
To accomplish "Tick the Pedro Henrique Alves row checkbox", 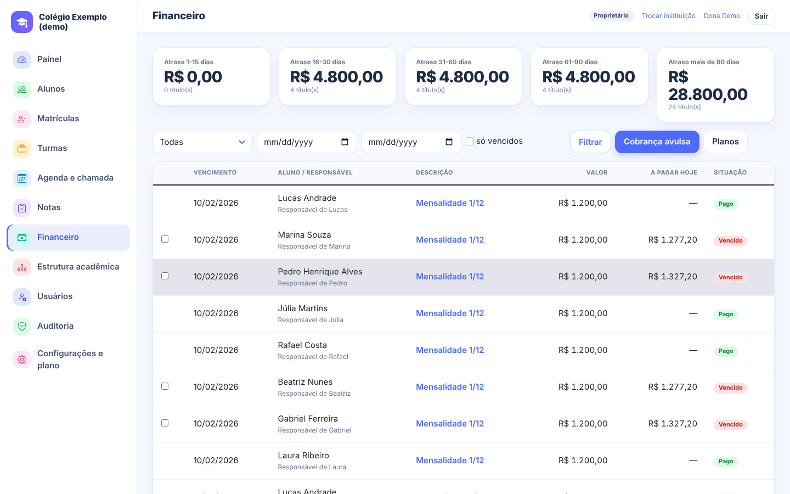I will click(165, 276).
